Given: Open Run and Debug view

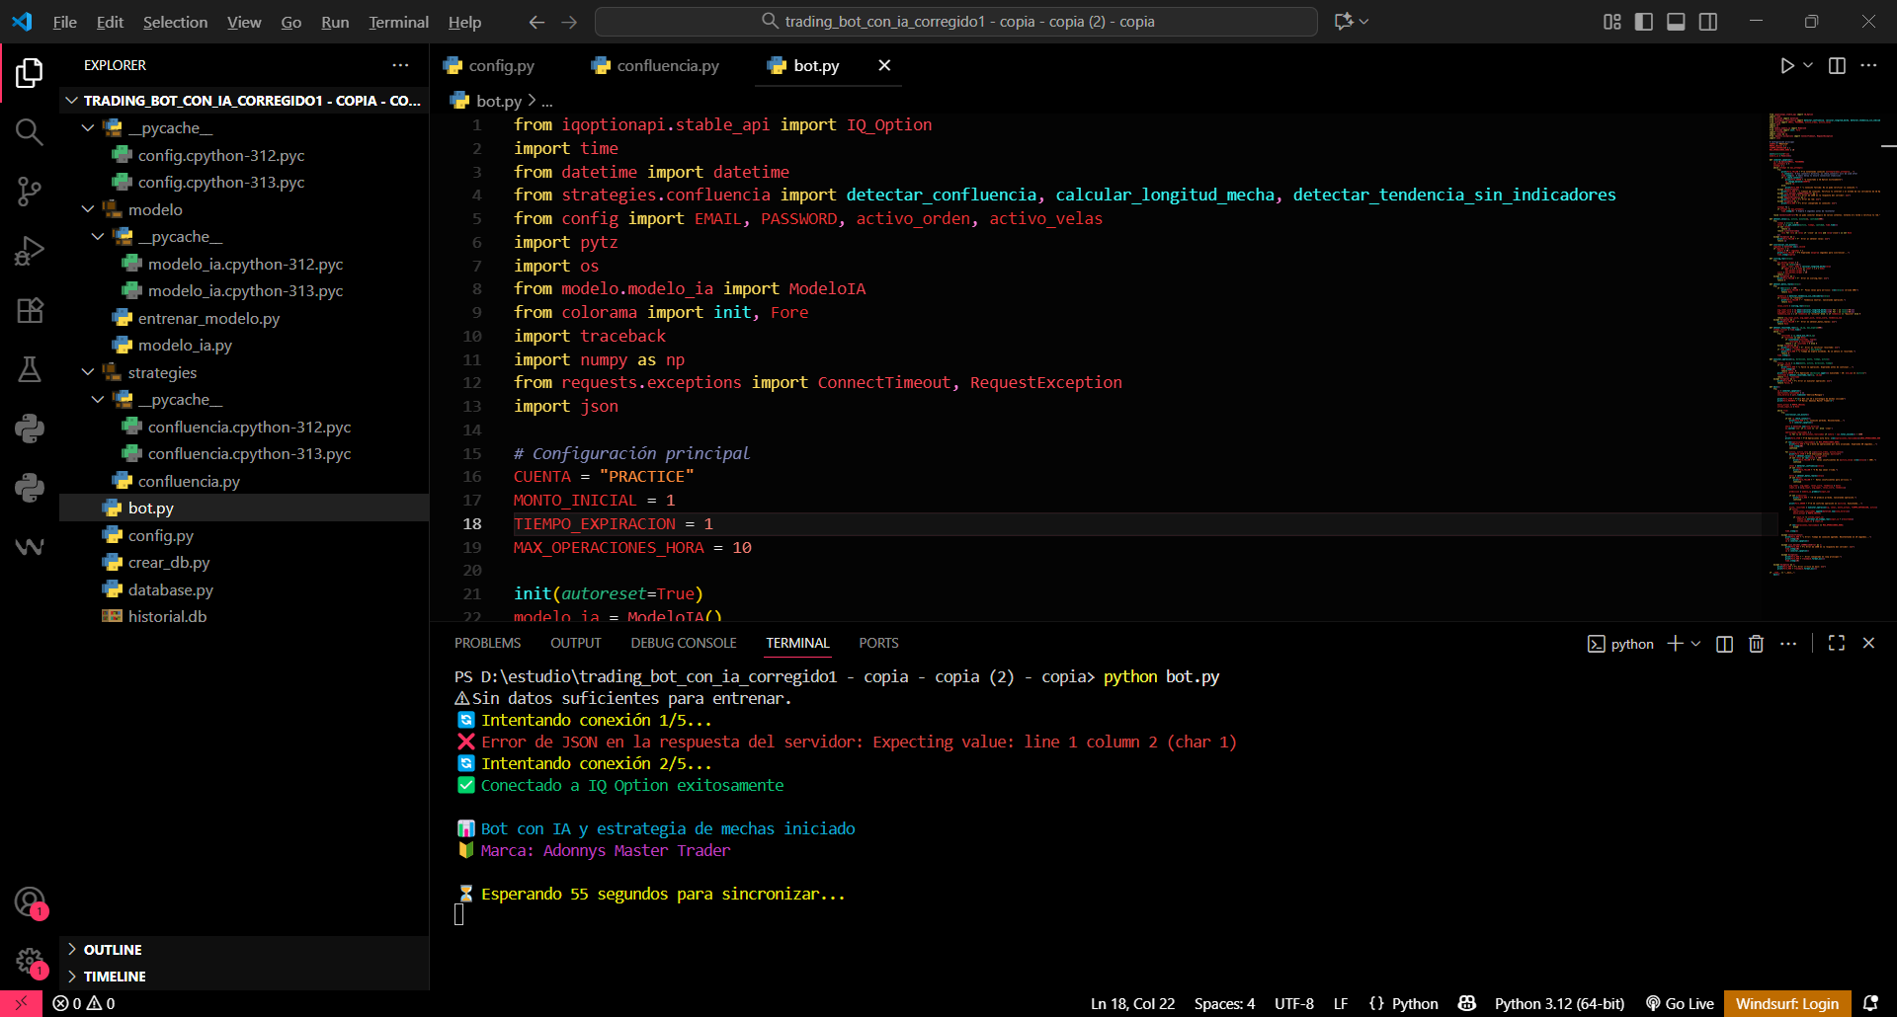Looking at the screenshot, I should pyautogui.click(x=29, y=251).
